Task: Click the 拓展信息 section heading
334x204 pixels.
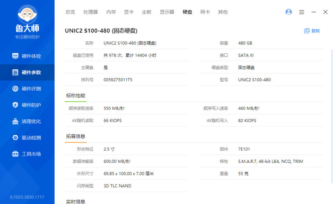Action: point(75,137)
